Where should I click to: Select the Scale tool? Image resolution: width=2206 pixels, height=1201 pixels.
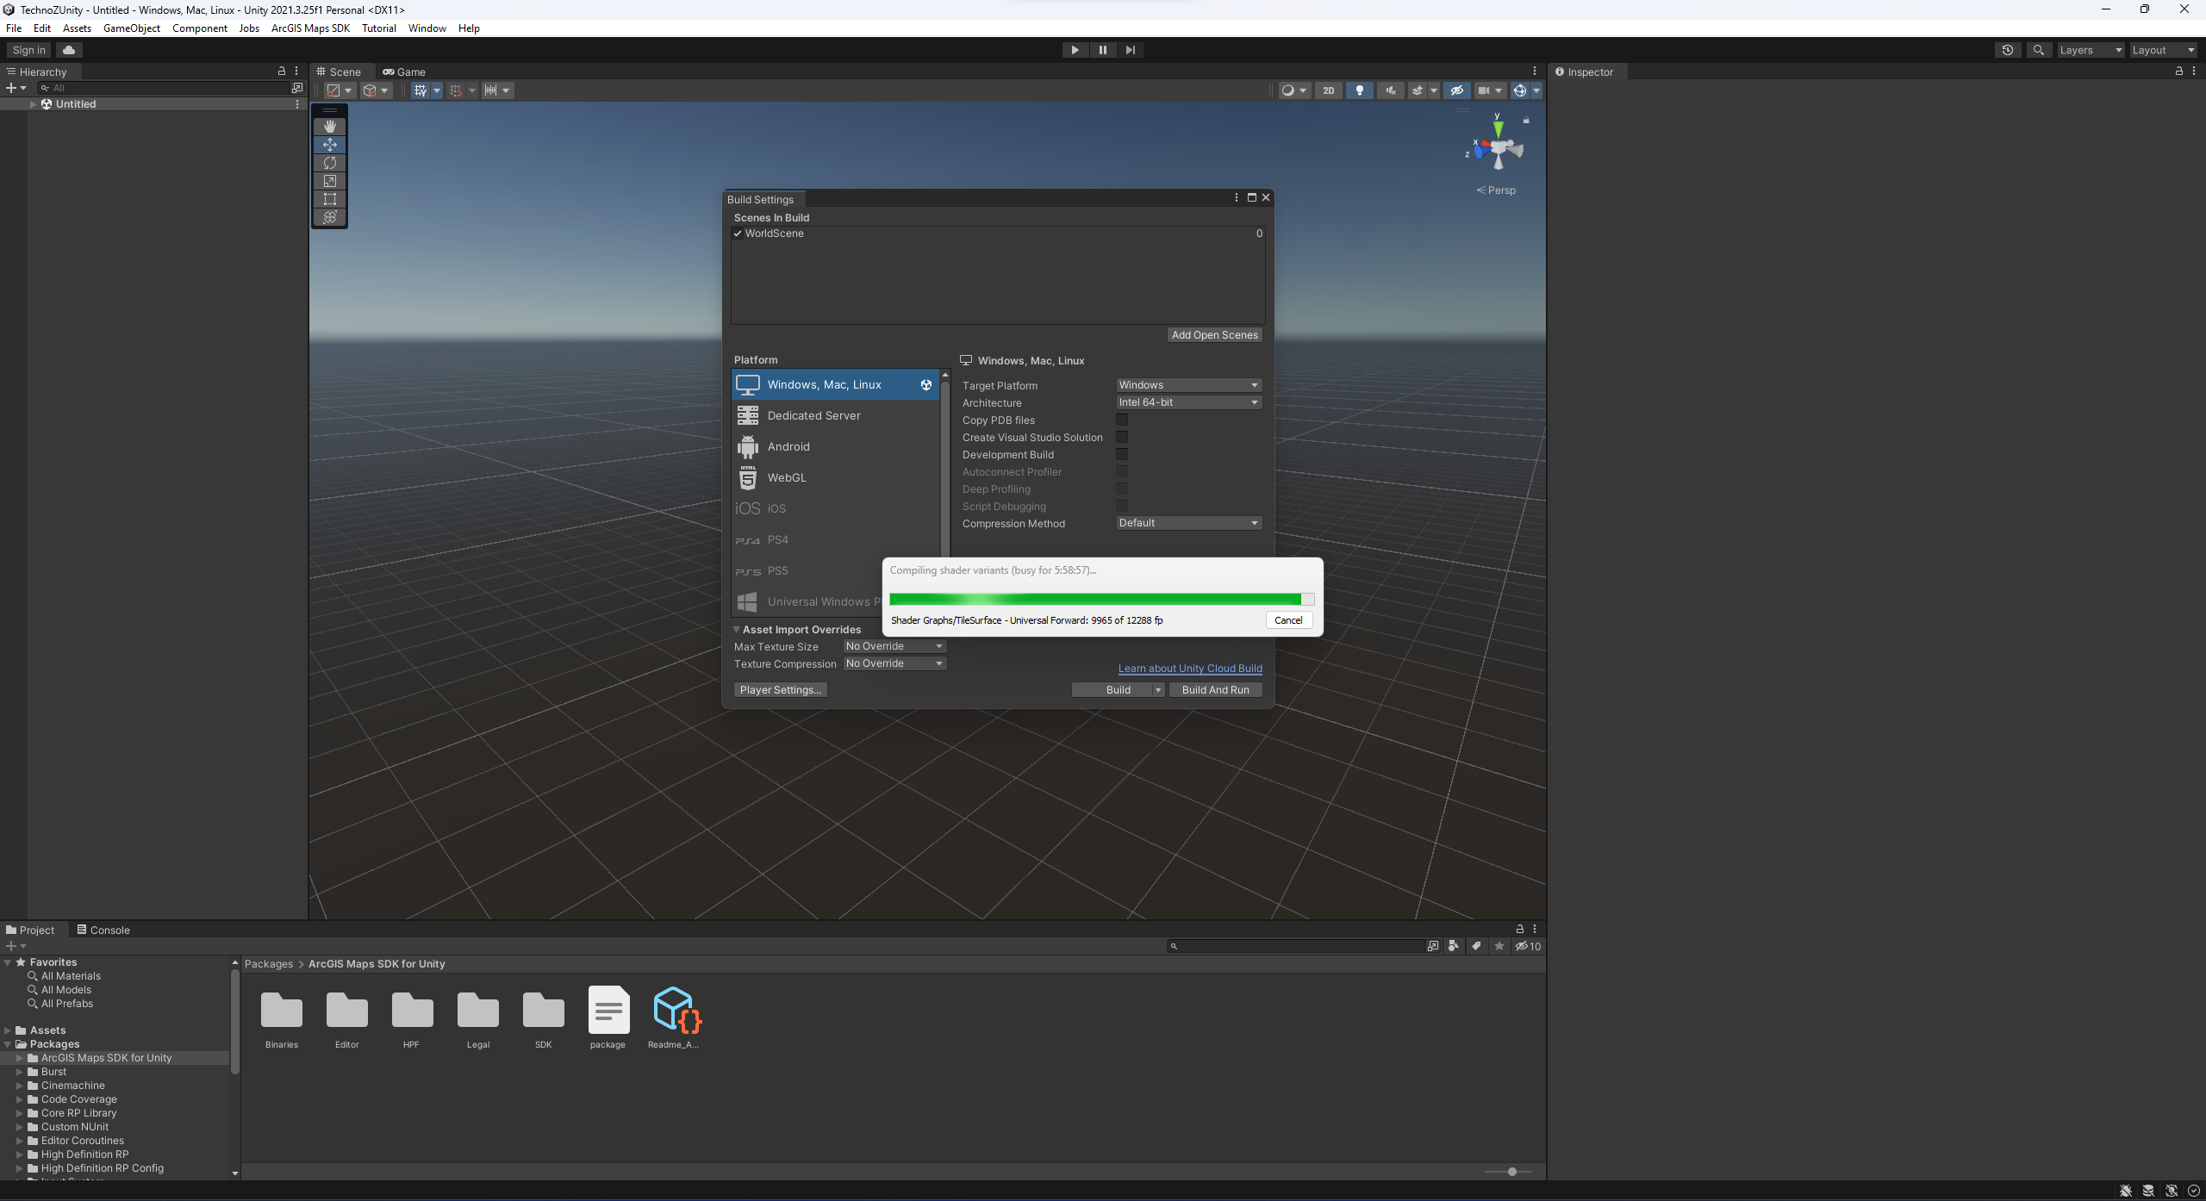point(329,181)
